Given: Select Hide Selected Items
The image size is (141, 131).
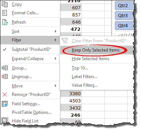Looking at the screenshot, I should pyautogui.click(x=90, y=59).
